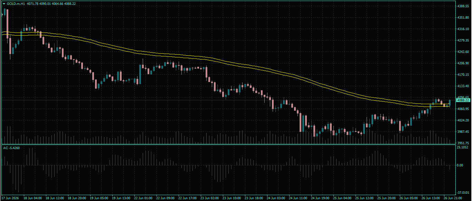Screen dimensions: 472x201
Task: Click the 18 Jun 04:00 time label
Action: point(32,198)
